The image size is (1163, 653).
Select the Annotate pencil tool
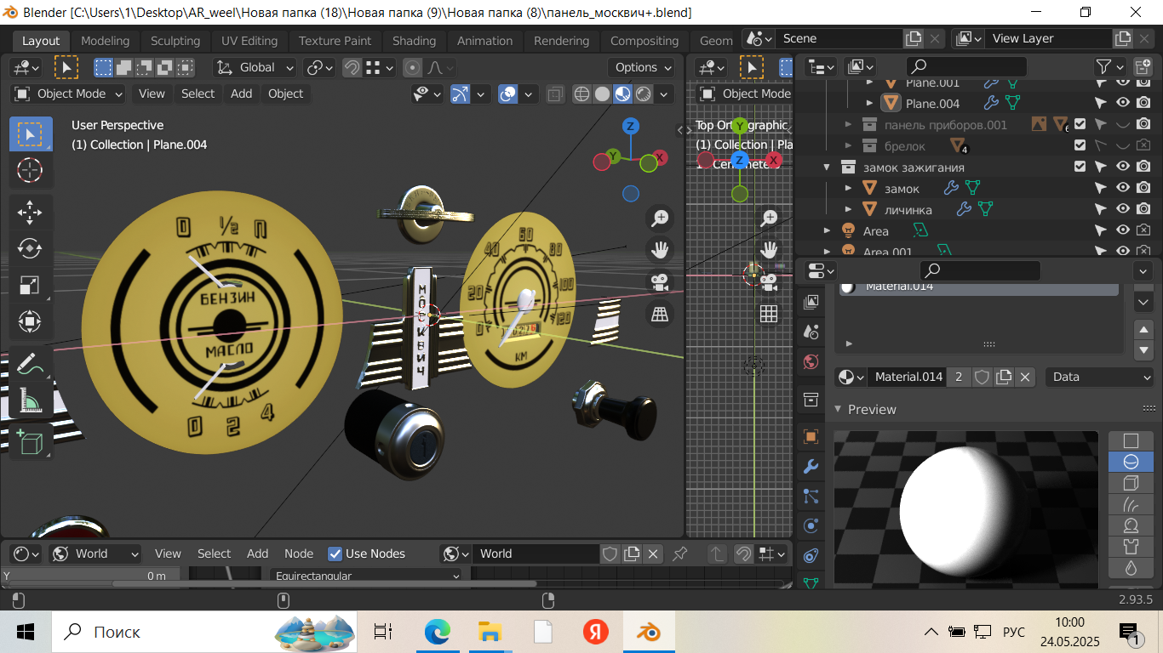point(30,363)
